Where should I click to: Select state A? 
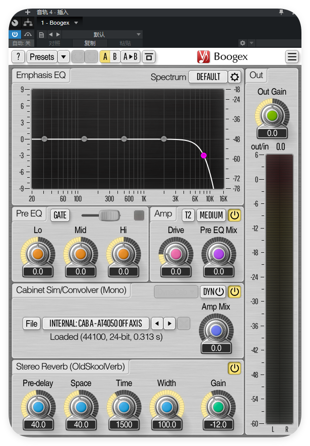point(105,56)
